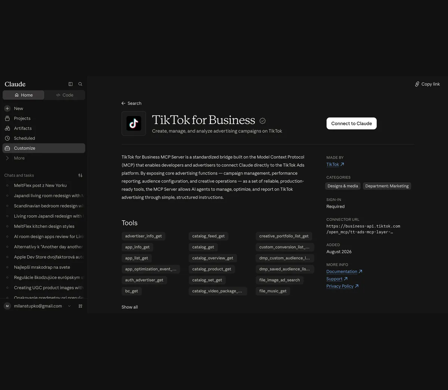Click the advertiser_info_get tool chip
This screenshot has height=390, width=448.
click(143, 236)
